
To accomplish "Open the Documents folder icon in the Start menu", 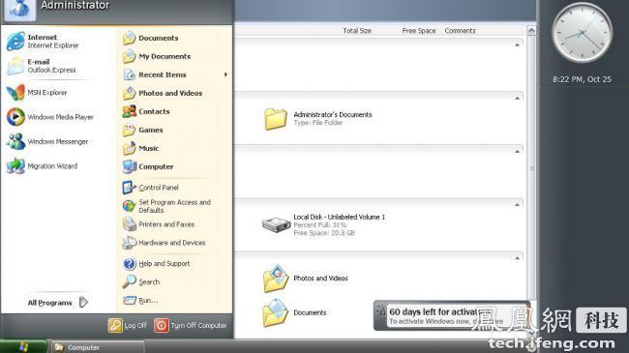I will click(x=129, y=38).
